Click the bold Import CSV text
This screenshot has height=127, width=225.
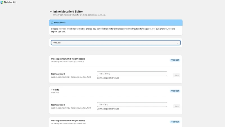pyautogui.click(x=56, y=32)
